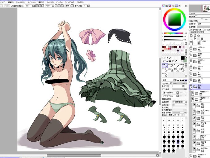
Task: Toggle the RGB slider panel icon
Action: click(x=166, y=6)
